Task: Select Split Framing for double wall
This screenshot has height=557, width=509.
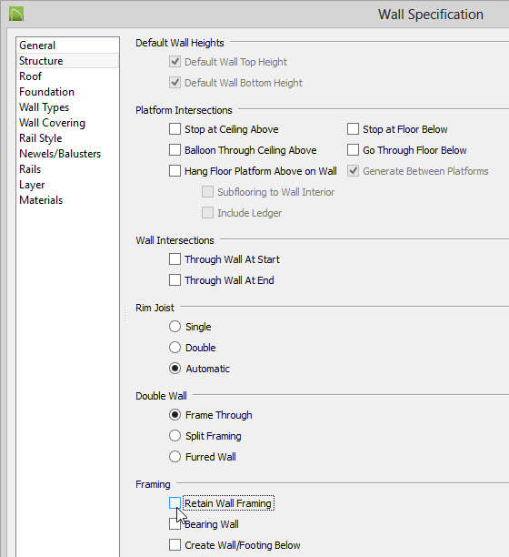Action: (x=175, y=436)
